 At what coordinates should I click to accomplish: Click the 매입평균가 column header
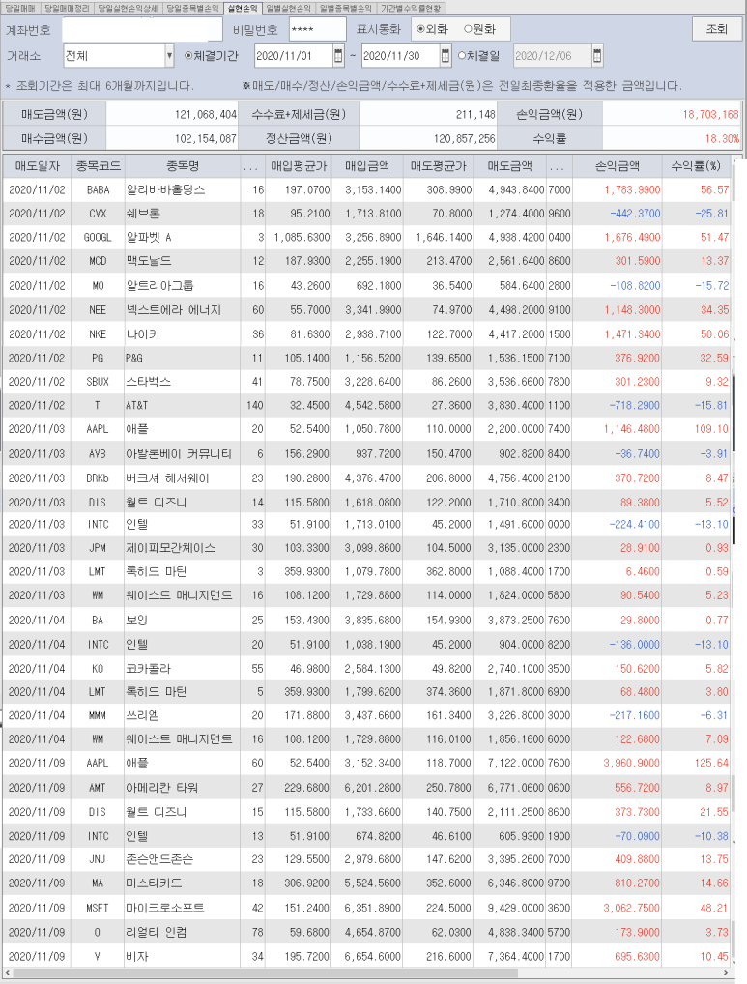point(299,166)
